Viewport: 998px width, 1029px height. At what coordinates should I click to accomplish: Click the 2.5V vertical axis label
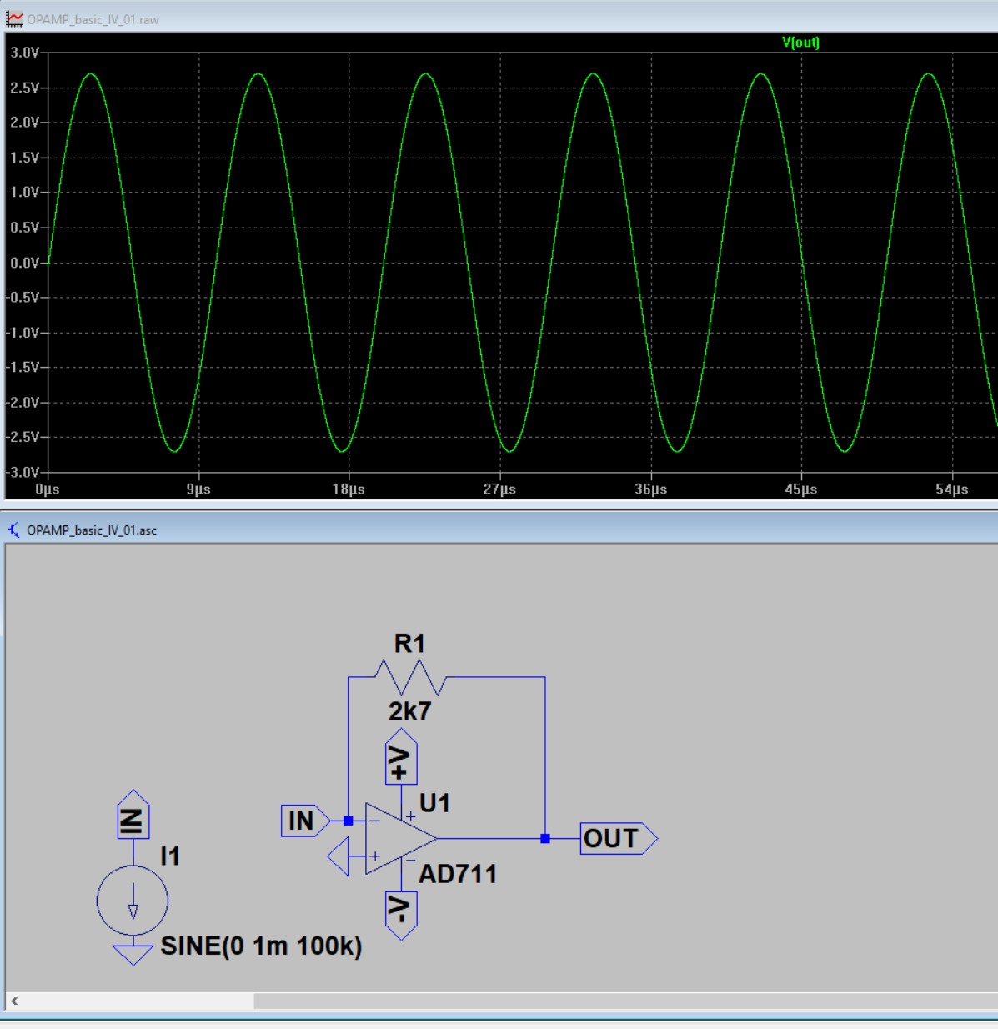tap(25, 88)
